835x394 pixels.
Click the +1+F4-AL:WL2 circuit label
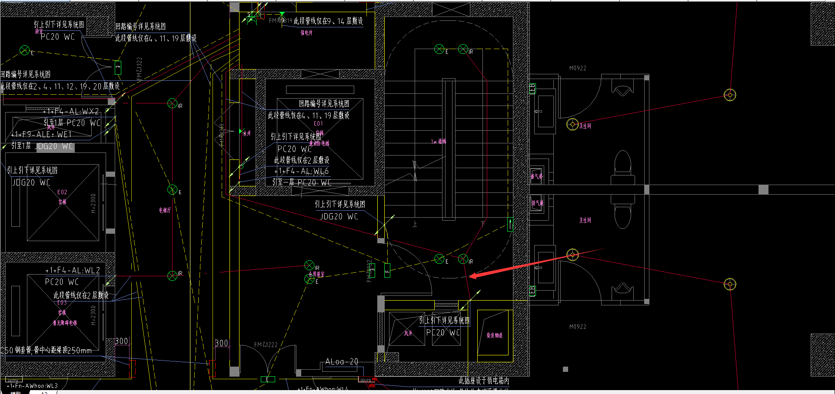click(x=73, y=270)
